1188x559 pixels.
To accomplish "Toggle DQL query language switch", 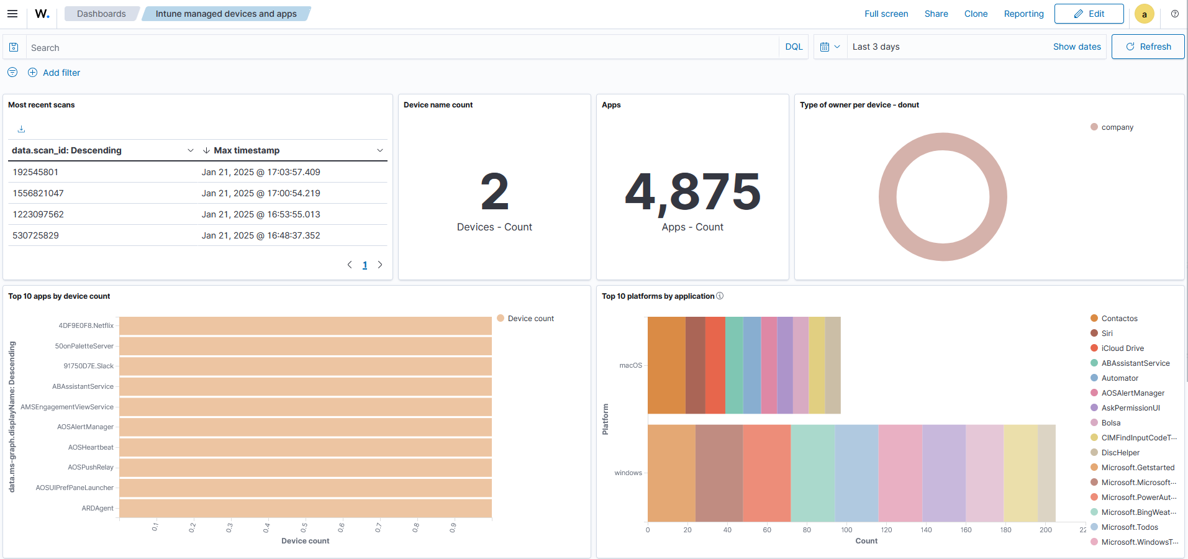I will 793,47.
